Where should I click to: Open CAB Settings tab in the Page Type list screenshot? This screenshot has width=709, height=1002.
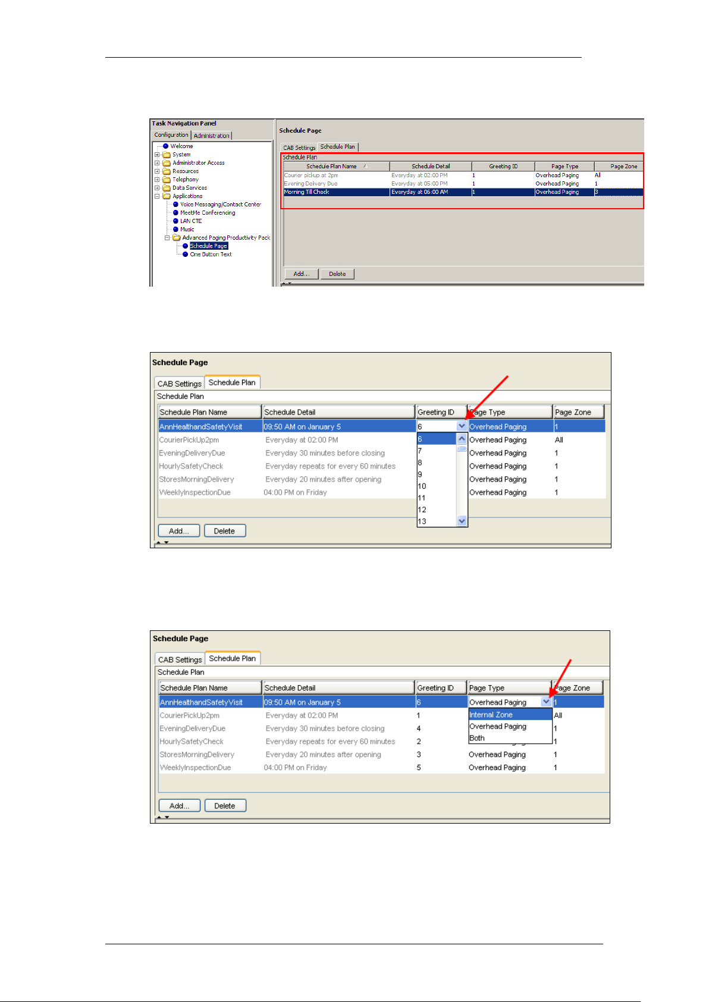pyautogui.click(x=180, y=659)
